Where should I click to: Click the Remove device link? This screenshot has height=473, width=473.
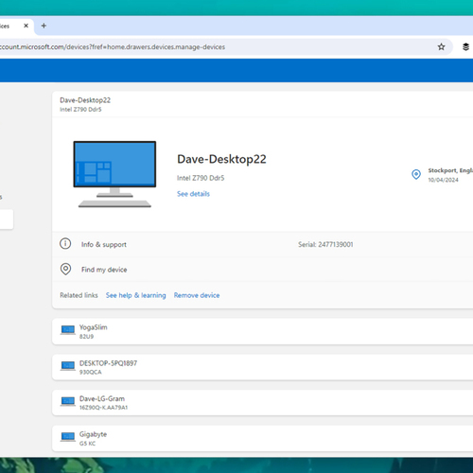(197, 295)
